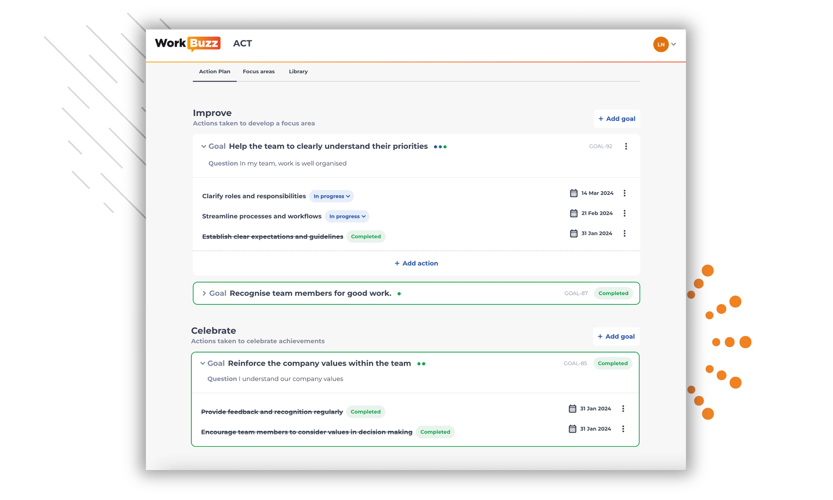833x500 pixels.
Task: Open the Library tab
Action: pyautogui.click(x=298, y=71)
